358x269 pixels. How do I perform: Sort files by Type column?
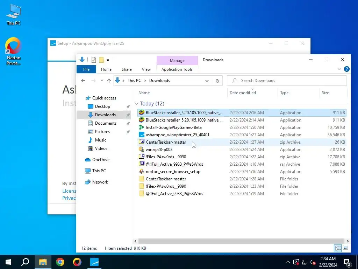(299, 92)
